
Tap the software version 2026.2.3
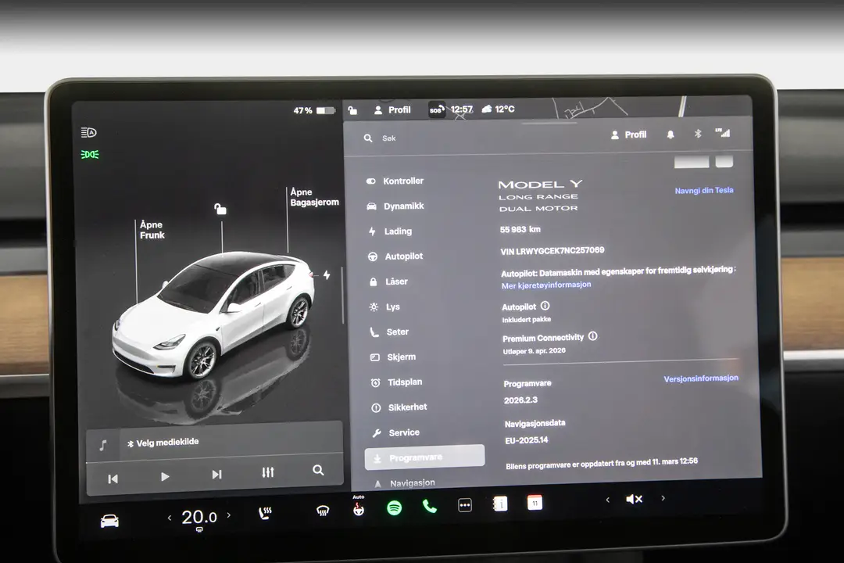point(520,400)
